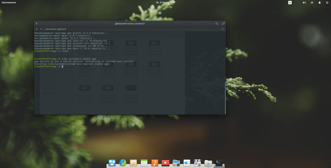Open the network indicator in the top panel
This screenshot has width=331, height=168.
312,3
